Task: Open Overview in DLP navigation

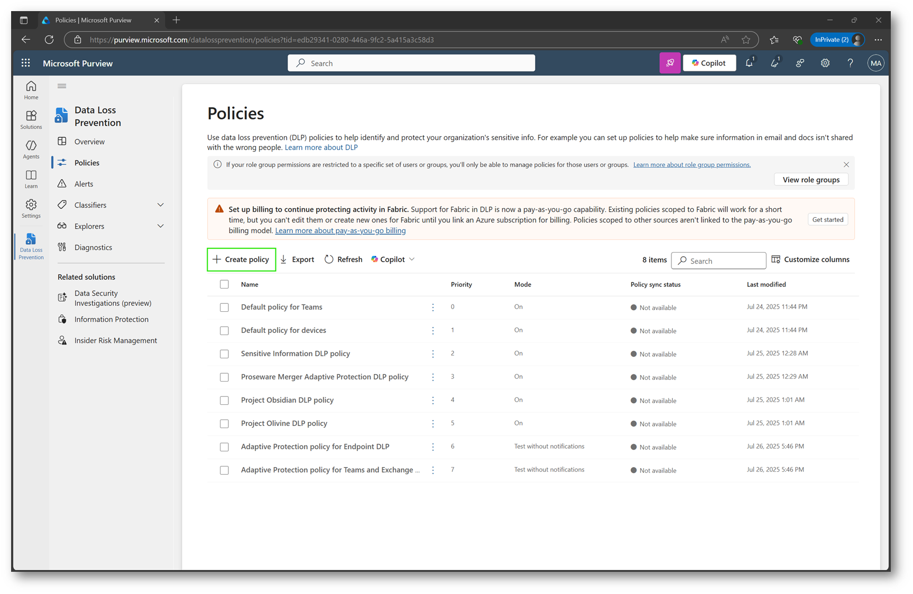Action: tap(89, 142)
